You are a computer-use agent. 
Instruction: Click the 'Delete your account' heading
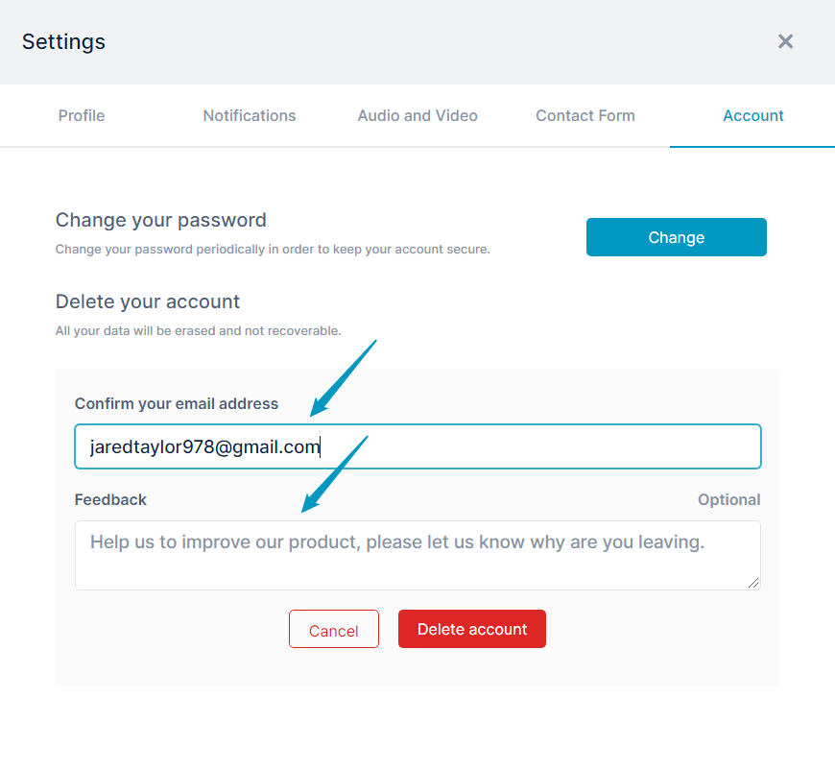click(148, 301)
